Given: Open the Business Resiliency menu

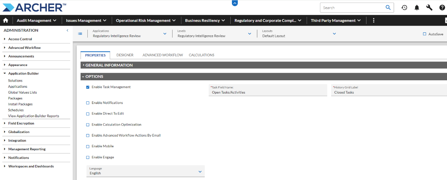Looking at the screenshot, I should pos(205,20).
